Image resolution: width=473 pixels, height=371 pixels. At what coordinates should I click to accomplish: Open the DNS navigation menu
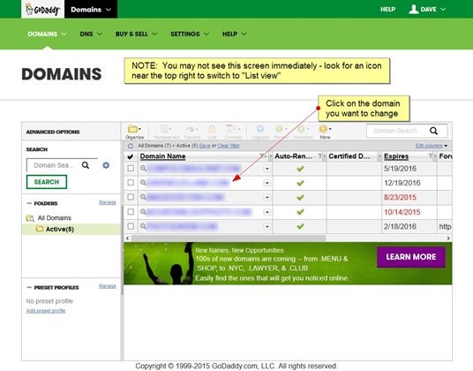click(x=91, y=34)
